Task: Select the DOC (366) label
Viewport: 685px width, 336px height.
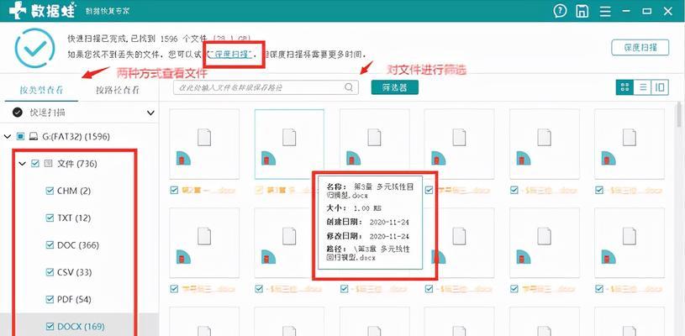Action: click(78, 245)
